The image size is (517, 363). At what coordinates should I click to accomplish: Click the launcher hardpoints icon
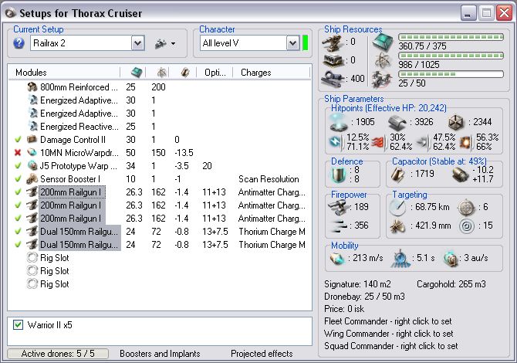click(333, 60)
